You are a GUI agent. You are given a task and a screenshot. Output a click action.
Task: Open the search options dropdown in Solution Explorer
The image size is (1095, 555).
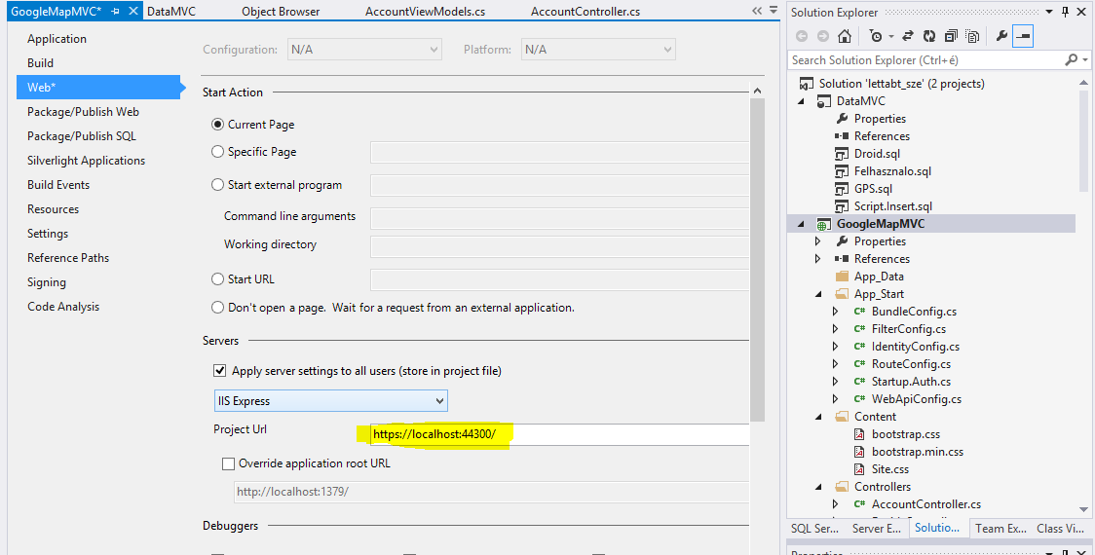(x=1084, y=60)
